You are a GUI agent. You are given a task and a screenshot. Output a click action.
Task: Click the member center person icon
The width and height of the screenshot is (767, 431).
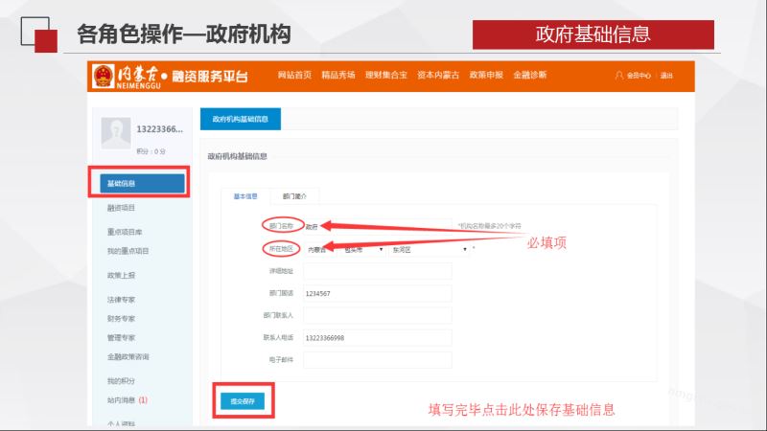tap(618, 76)
